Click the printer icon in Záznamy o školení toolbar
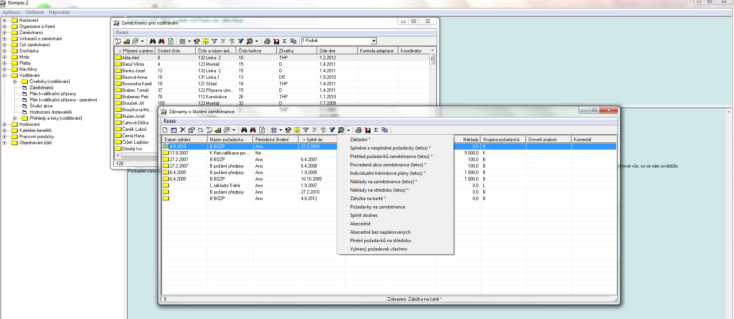 click(359, 130)
